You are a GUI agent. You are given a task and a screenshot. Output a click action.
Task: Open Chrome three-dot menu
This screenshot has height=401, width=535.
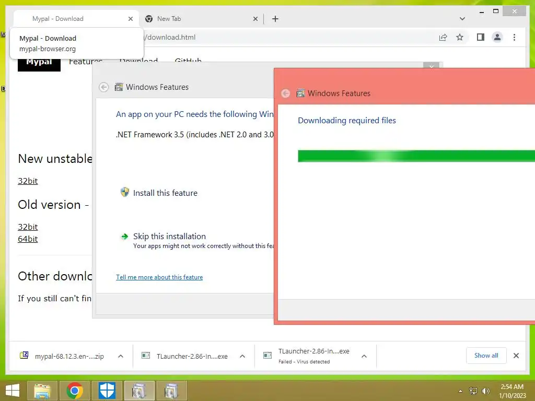click(514, 37)
